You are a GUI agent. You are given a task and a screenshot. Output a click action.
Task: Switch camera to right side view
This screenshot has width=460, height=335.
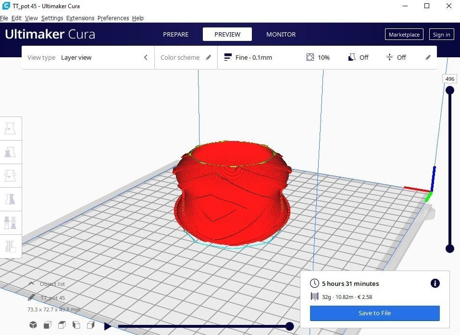point(91,325)
